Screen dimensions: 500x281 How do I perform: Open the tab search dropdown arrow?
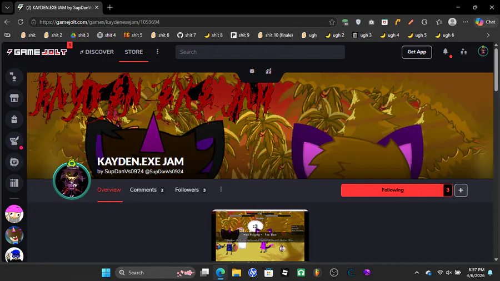(x=7, y=7)
